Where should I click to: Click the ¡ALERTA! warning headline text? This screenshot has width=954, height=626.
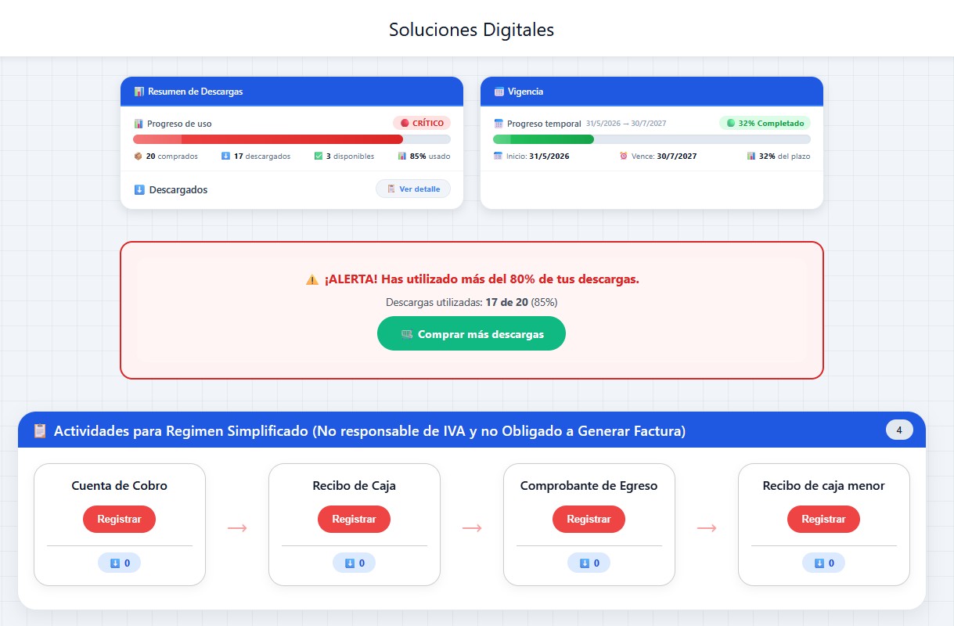(x=482, y=279)
